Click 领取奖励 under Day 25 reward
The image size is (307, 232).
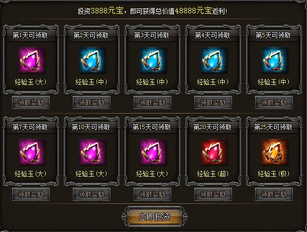click(274, 194)
